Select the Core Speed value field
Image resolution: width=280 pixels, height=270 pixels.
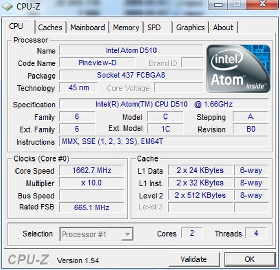[91, 170]
